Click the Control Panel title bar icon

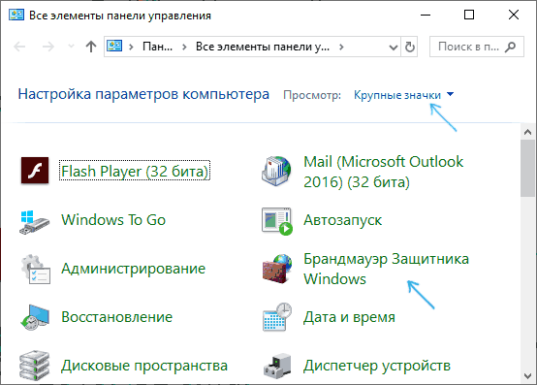tap(16, 15)
